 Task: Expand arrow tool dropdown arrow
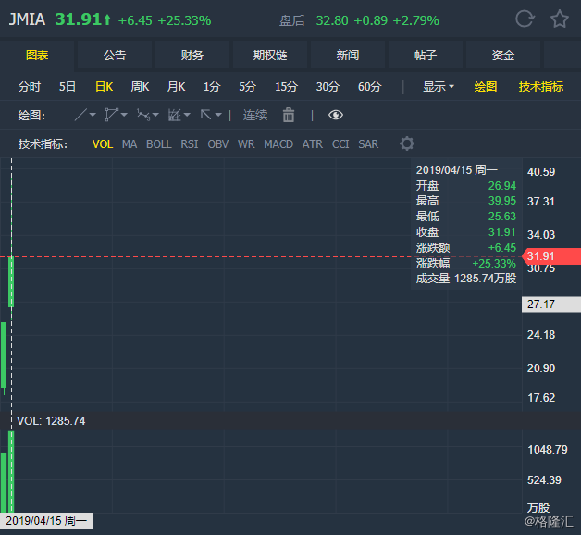[218, 115]
